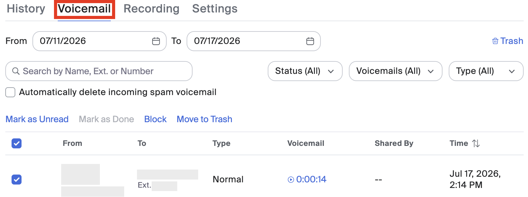This screenshot has width=528, height=197.
Task: Switch to the History tab
Action: 26,9
